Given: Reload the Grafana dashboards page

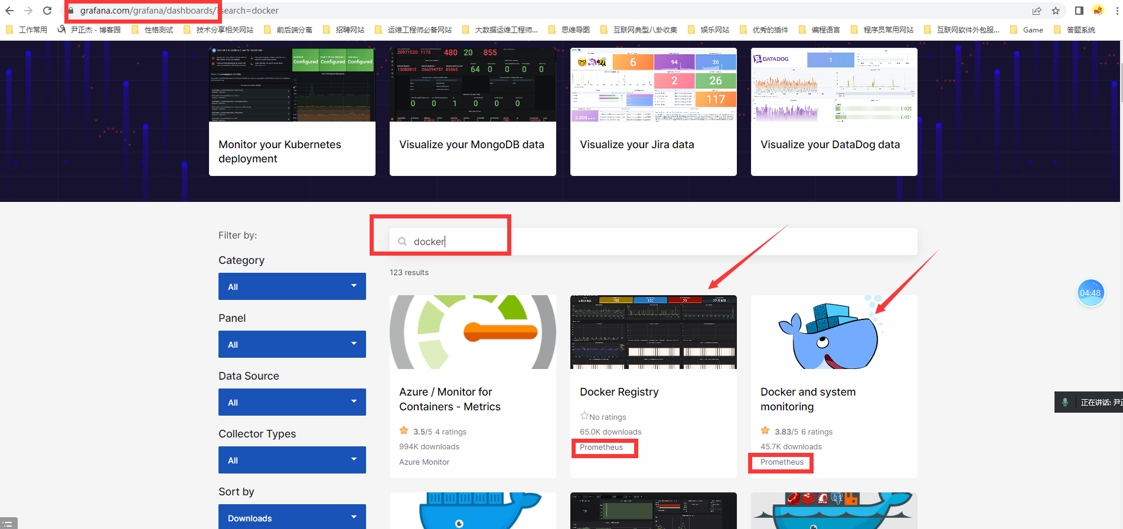Looking at the screenshot, I should pos(47,11).
